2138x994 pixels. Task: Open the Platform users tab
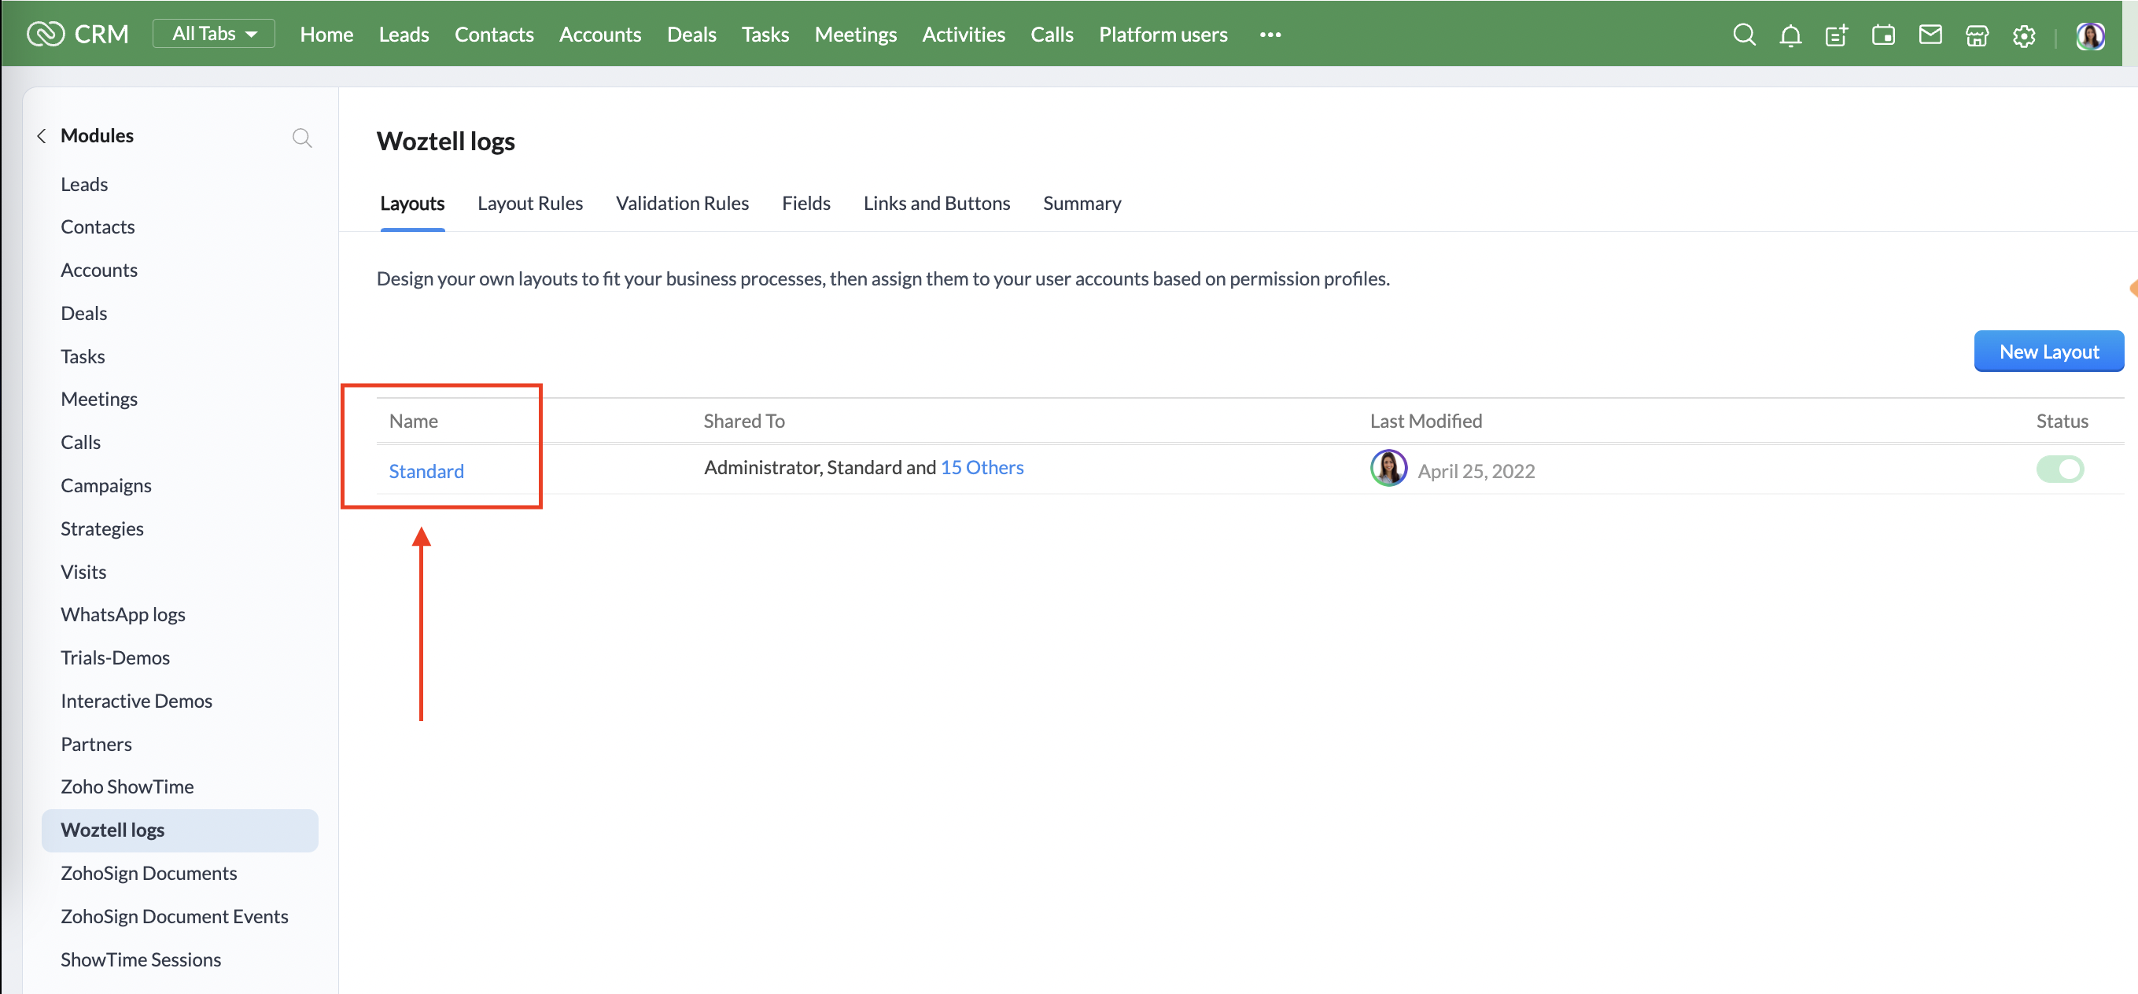click(x=1163, y=34)
